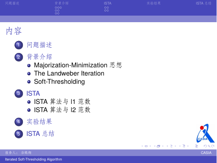The width and height of the screenshot is (217, 163).
Task: Click the subsection navigation icon at bottom
Action: [171, 146]
